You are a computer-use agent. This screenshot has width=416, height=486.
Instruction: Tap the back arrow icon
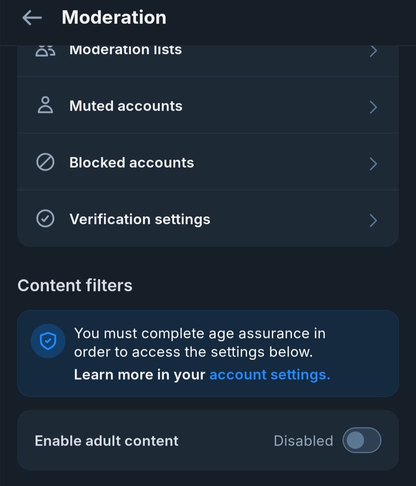[x=32, y=18]
